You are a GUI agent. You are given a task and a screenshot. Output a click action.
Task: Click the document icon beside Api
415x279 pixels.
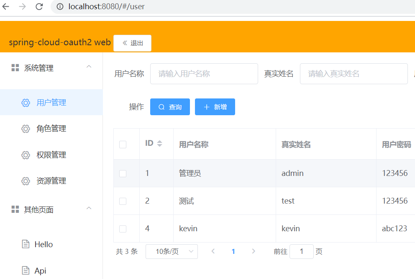[x=26, y=270]
